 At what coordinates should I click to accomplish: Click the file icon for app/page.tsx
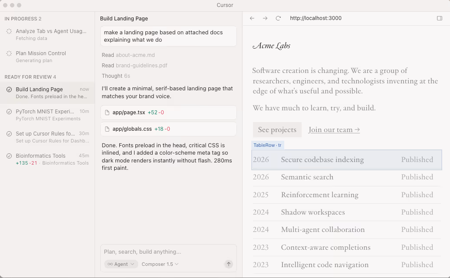coord(107,113)
